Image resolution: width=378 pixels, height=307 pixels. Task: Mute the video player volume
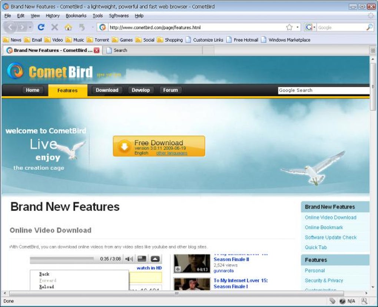point(129,259)
